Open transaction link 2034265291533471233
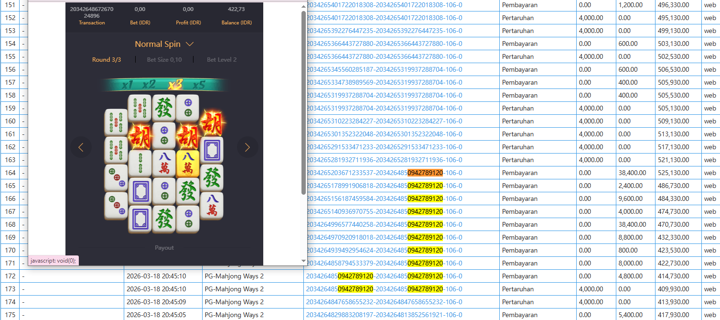This screenshot has height=320, width=720. 384,147
